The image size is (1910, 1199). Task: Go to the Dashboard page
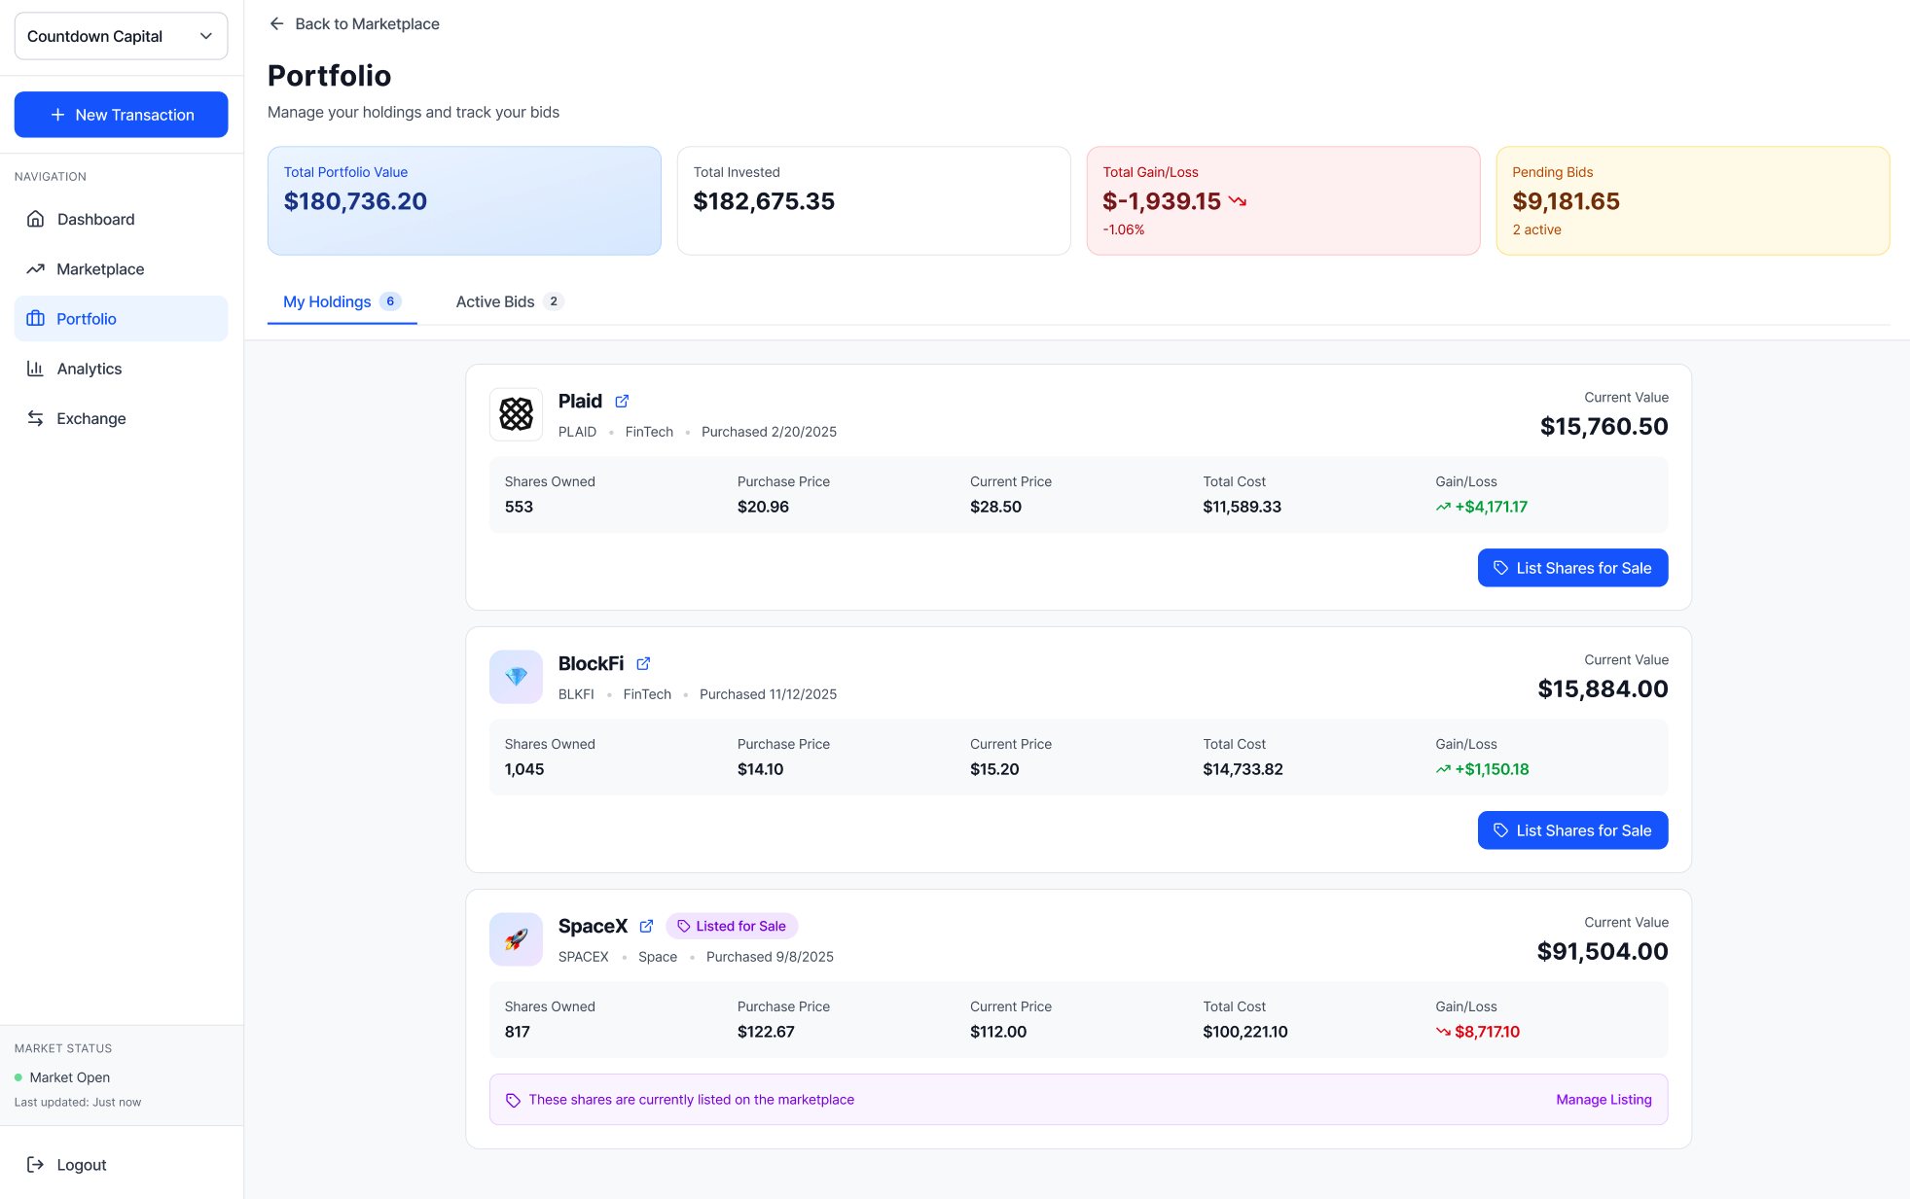(95, 220)
